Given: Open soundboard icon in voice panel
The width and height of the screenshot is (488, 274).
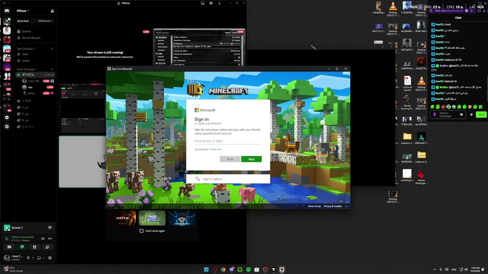Looking at the screenshot, I should coord(47,247).
